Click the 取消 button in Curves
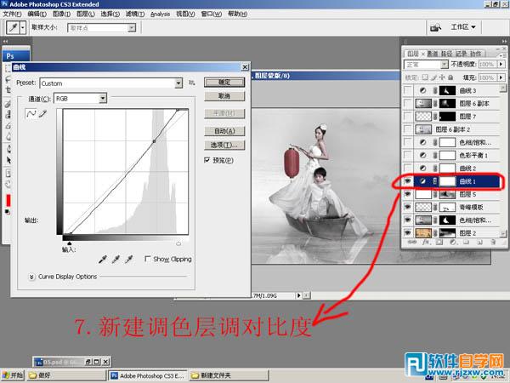This screenshot has width=510, height=383. pos(224,96)
